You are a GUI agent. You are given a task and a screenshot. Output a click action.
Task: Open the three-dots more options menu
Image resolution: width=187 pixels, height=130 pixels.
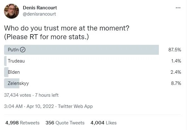tap(178, 8)
